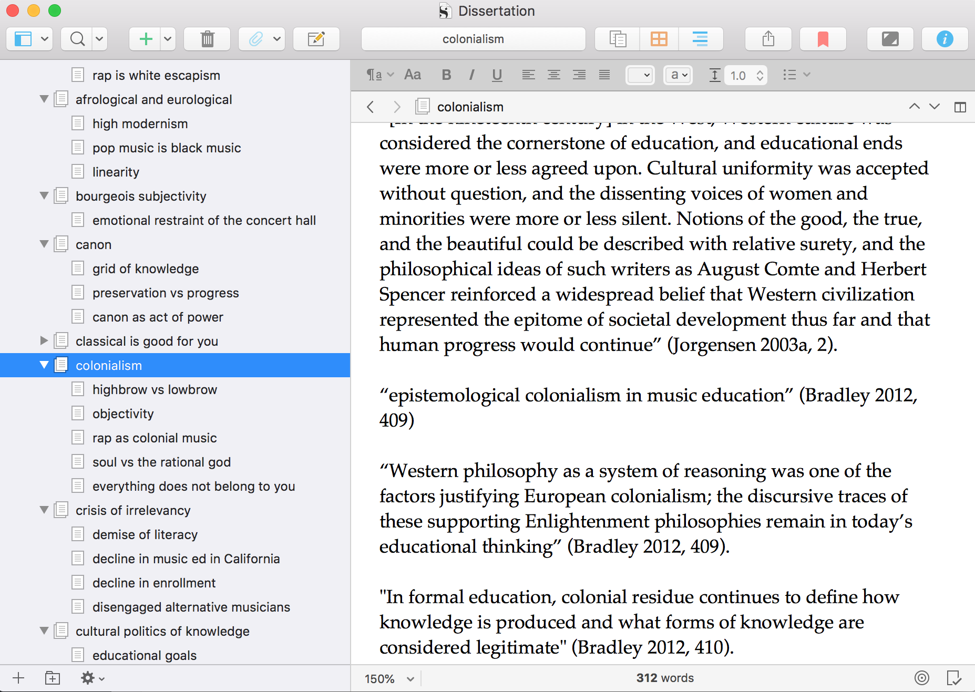Select 'pop music is black music'
This screenshot has height=692, width=975.
pyautogui.click(x=175, y=148)
